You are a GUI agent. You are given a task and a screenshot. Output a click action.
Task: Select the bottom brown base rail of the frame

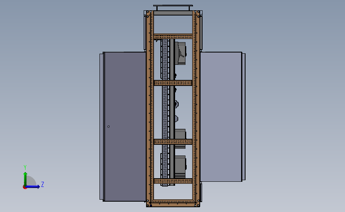click(x=173, y=204)
